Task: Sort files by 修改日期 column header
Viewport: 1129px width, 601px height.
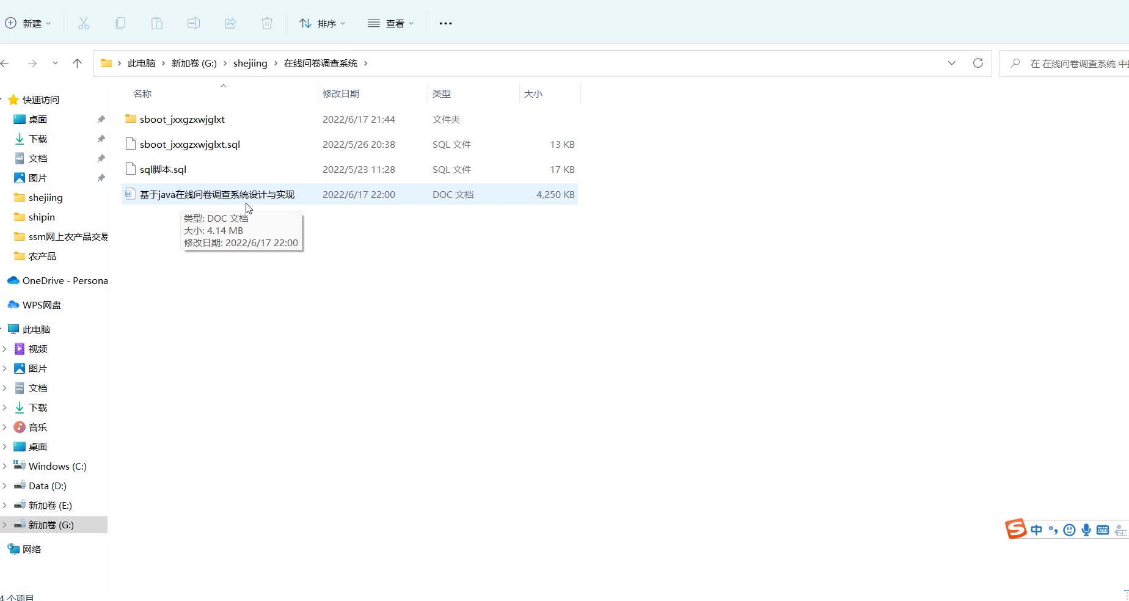Action: (x=341, y=93)
